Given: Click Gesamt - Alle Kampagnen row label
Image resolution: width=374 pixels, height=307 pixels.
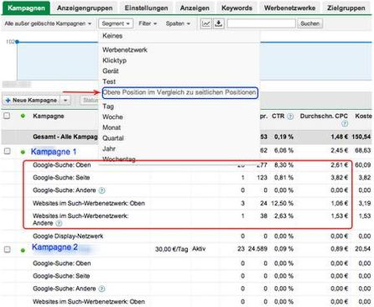Looking at the screenshot, I should coord(65,137).
